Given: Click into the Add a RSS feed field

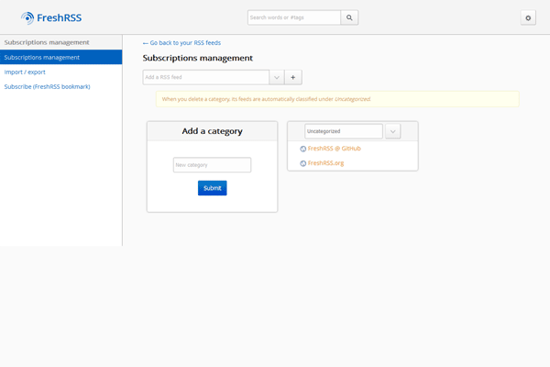Looking at the screenshot, I should pyautogui.click(x=205, y=77).
